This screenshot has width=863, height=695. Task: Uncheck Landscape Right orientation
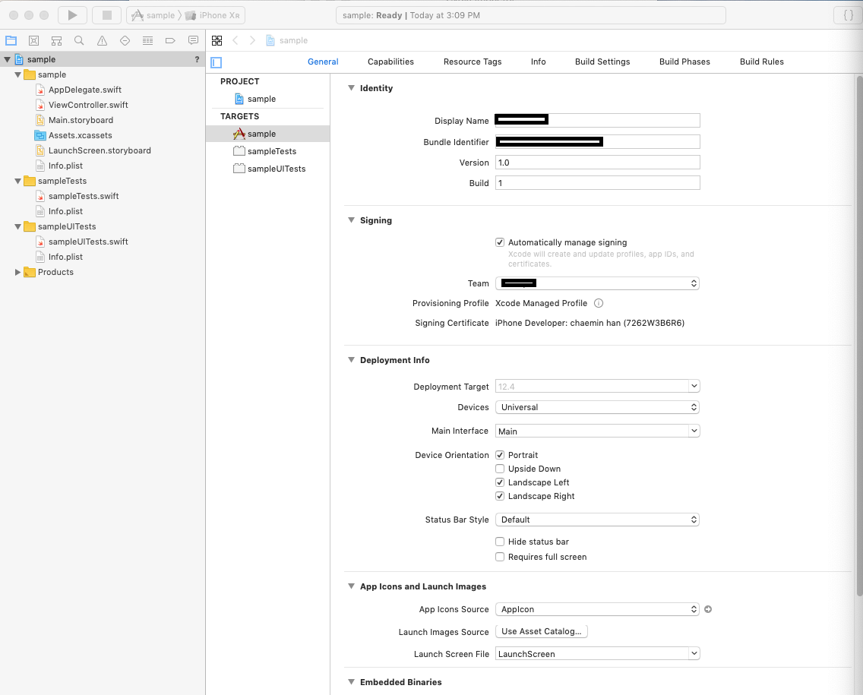pyautogui.click(x=500, y=496)
